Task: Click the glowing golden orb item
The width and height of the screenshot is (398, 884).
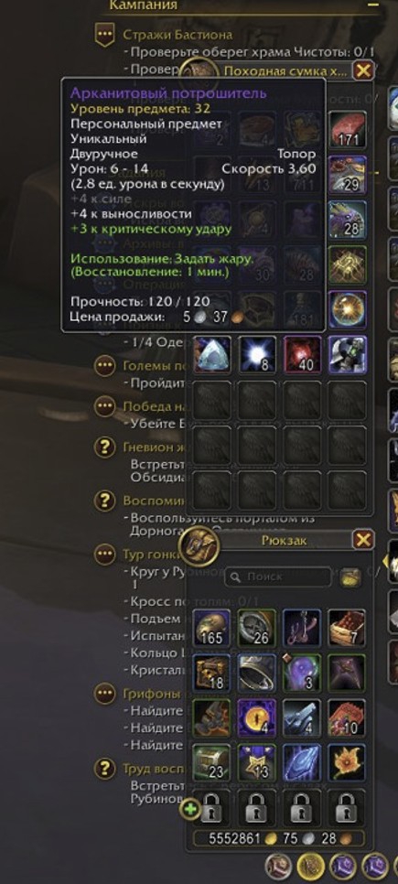Action: point(348,309)
